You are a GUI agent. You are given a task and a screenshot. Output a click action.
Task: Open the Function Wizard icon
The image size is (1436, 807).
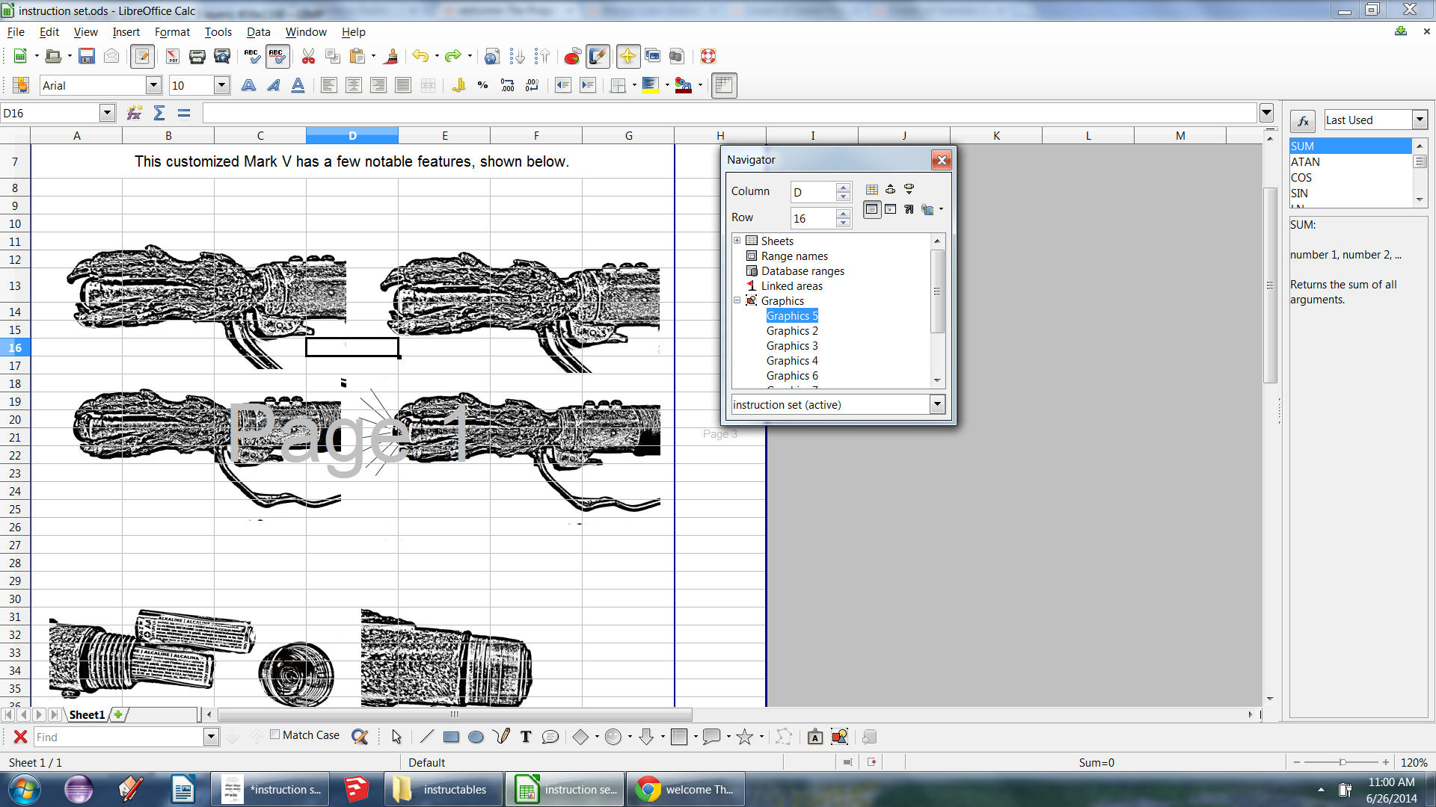point(134,114)
